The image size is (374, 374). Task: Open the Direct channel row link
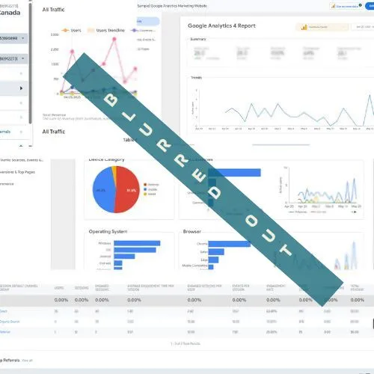(4, 311)
